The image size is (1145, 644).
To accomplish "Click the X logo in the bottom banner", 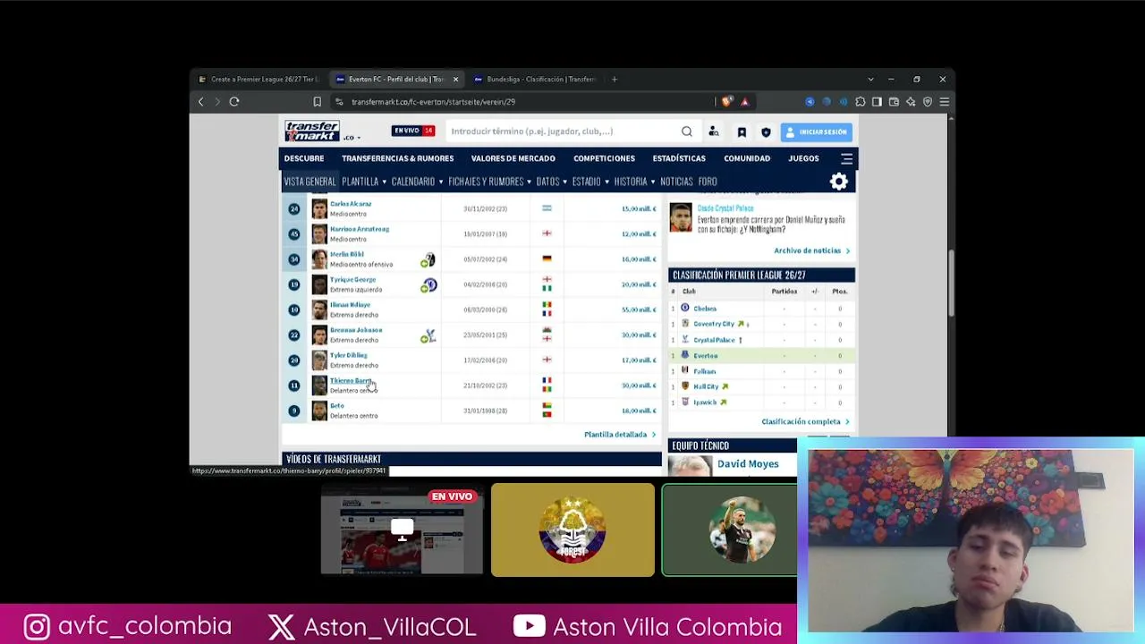I will click(281, 627).
